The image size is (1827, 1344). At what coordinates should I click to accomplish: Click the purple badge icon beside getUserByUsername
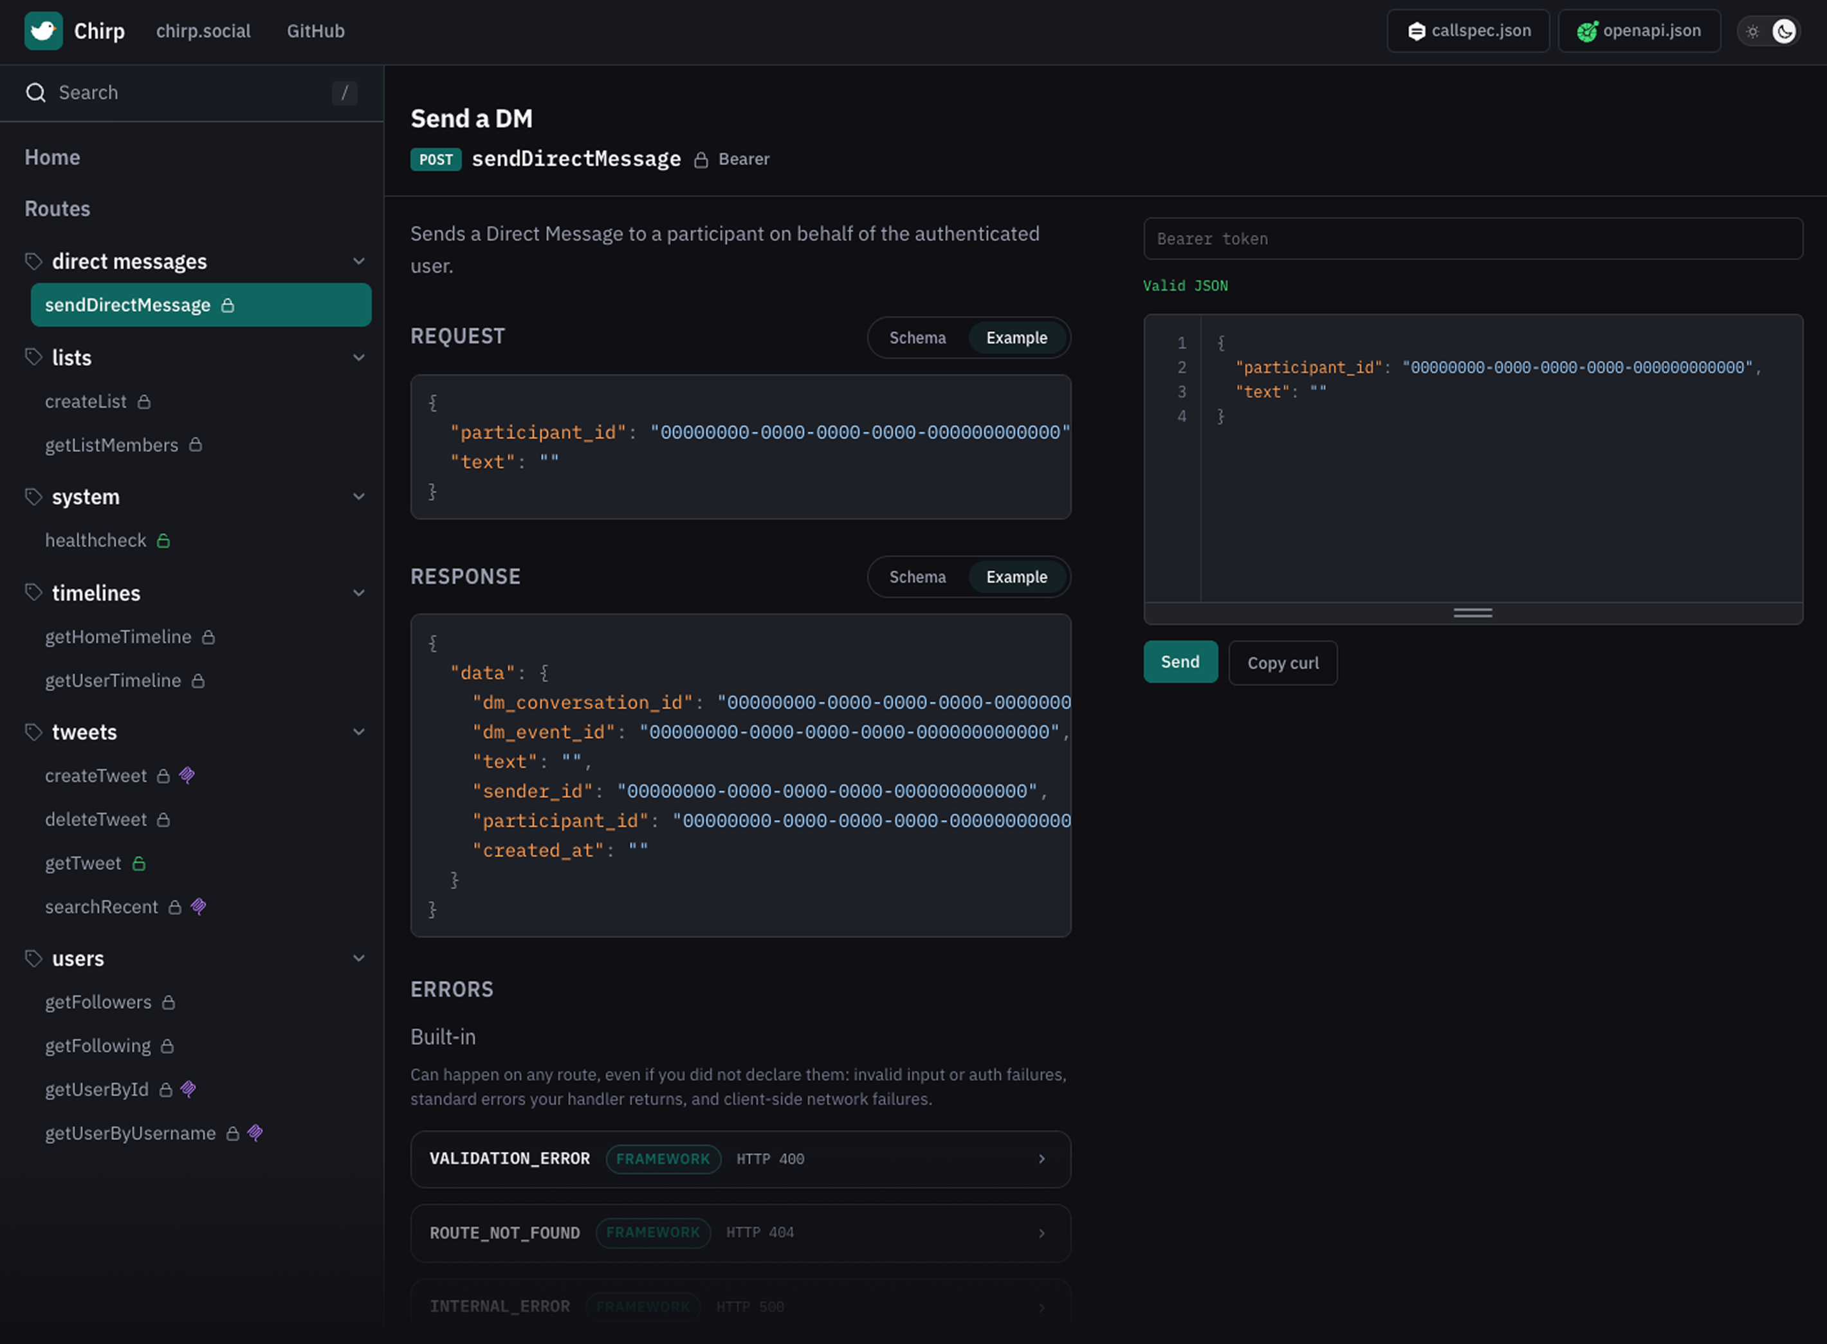255,1132
